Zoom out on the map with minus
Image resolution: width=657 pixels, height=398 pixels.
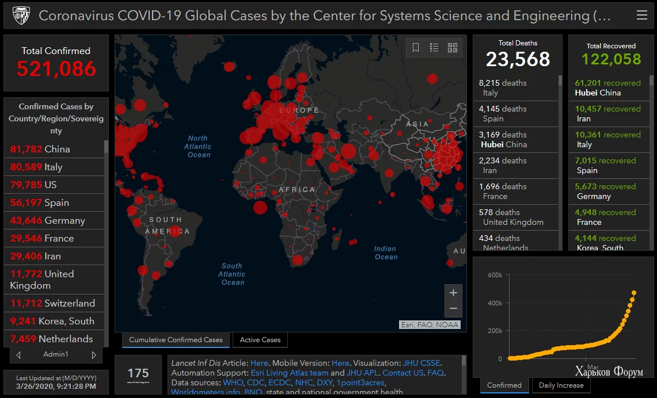[x=453, y=309]
